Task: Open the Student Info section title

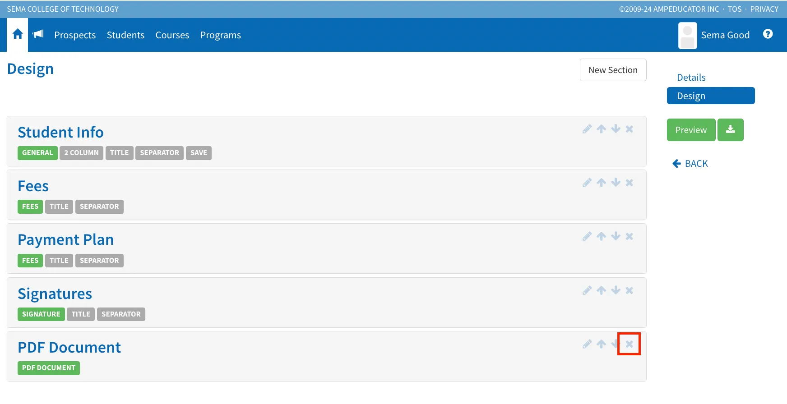Action: click(60, 132)
